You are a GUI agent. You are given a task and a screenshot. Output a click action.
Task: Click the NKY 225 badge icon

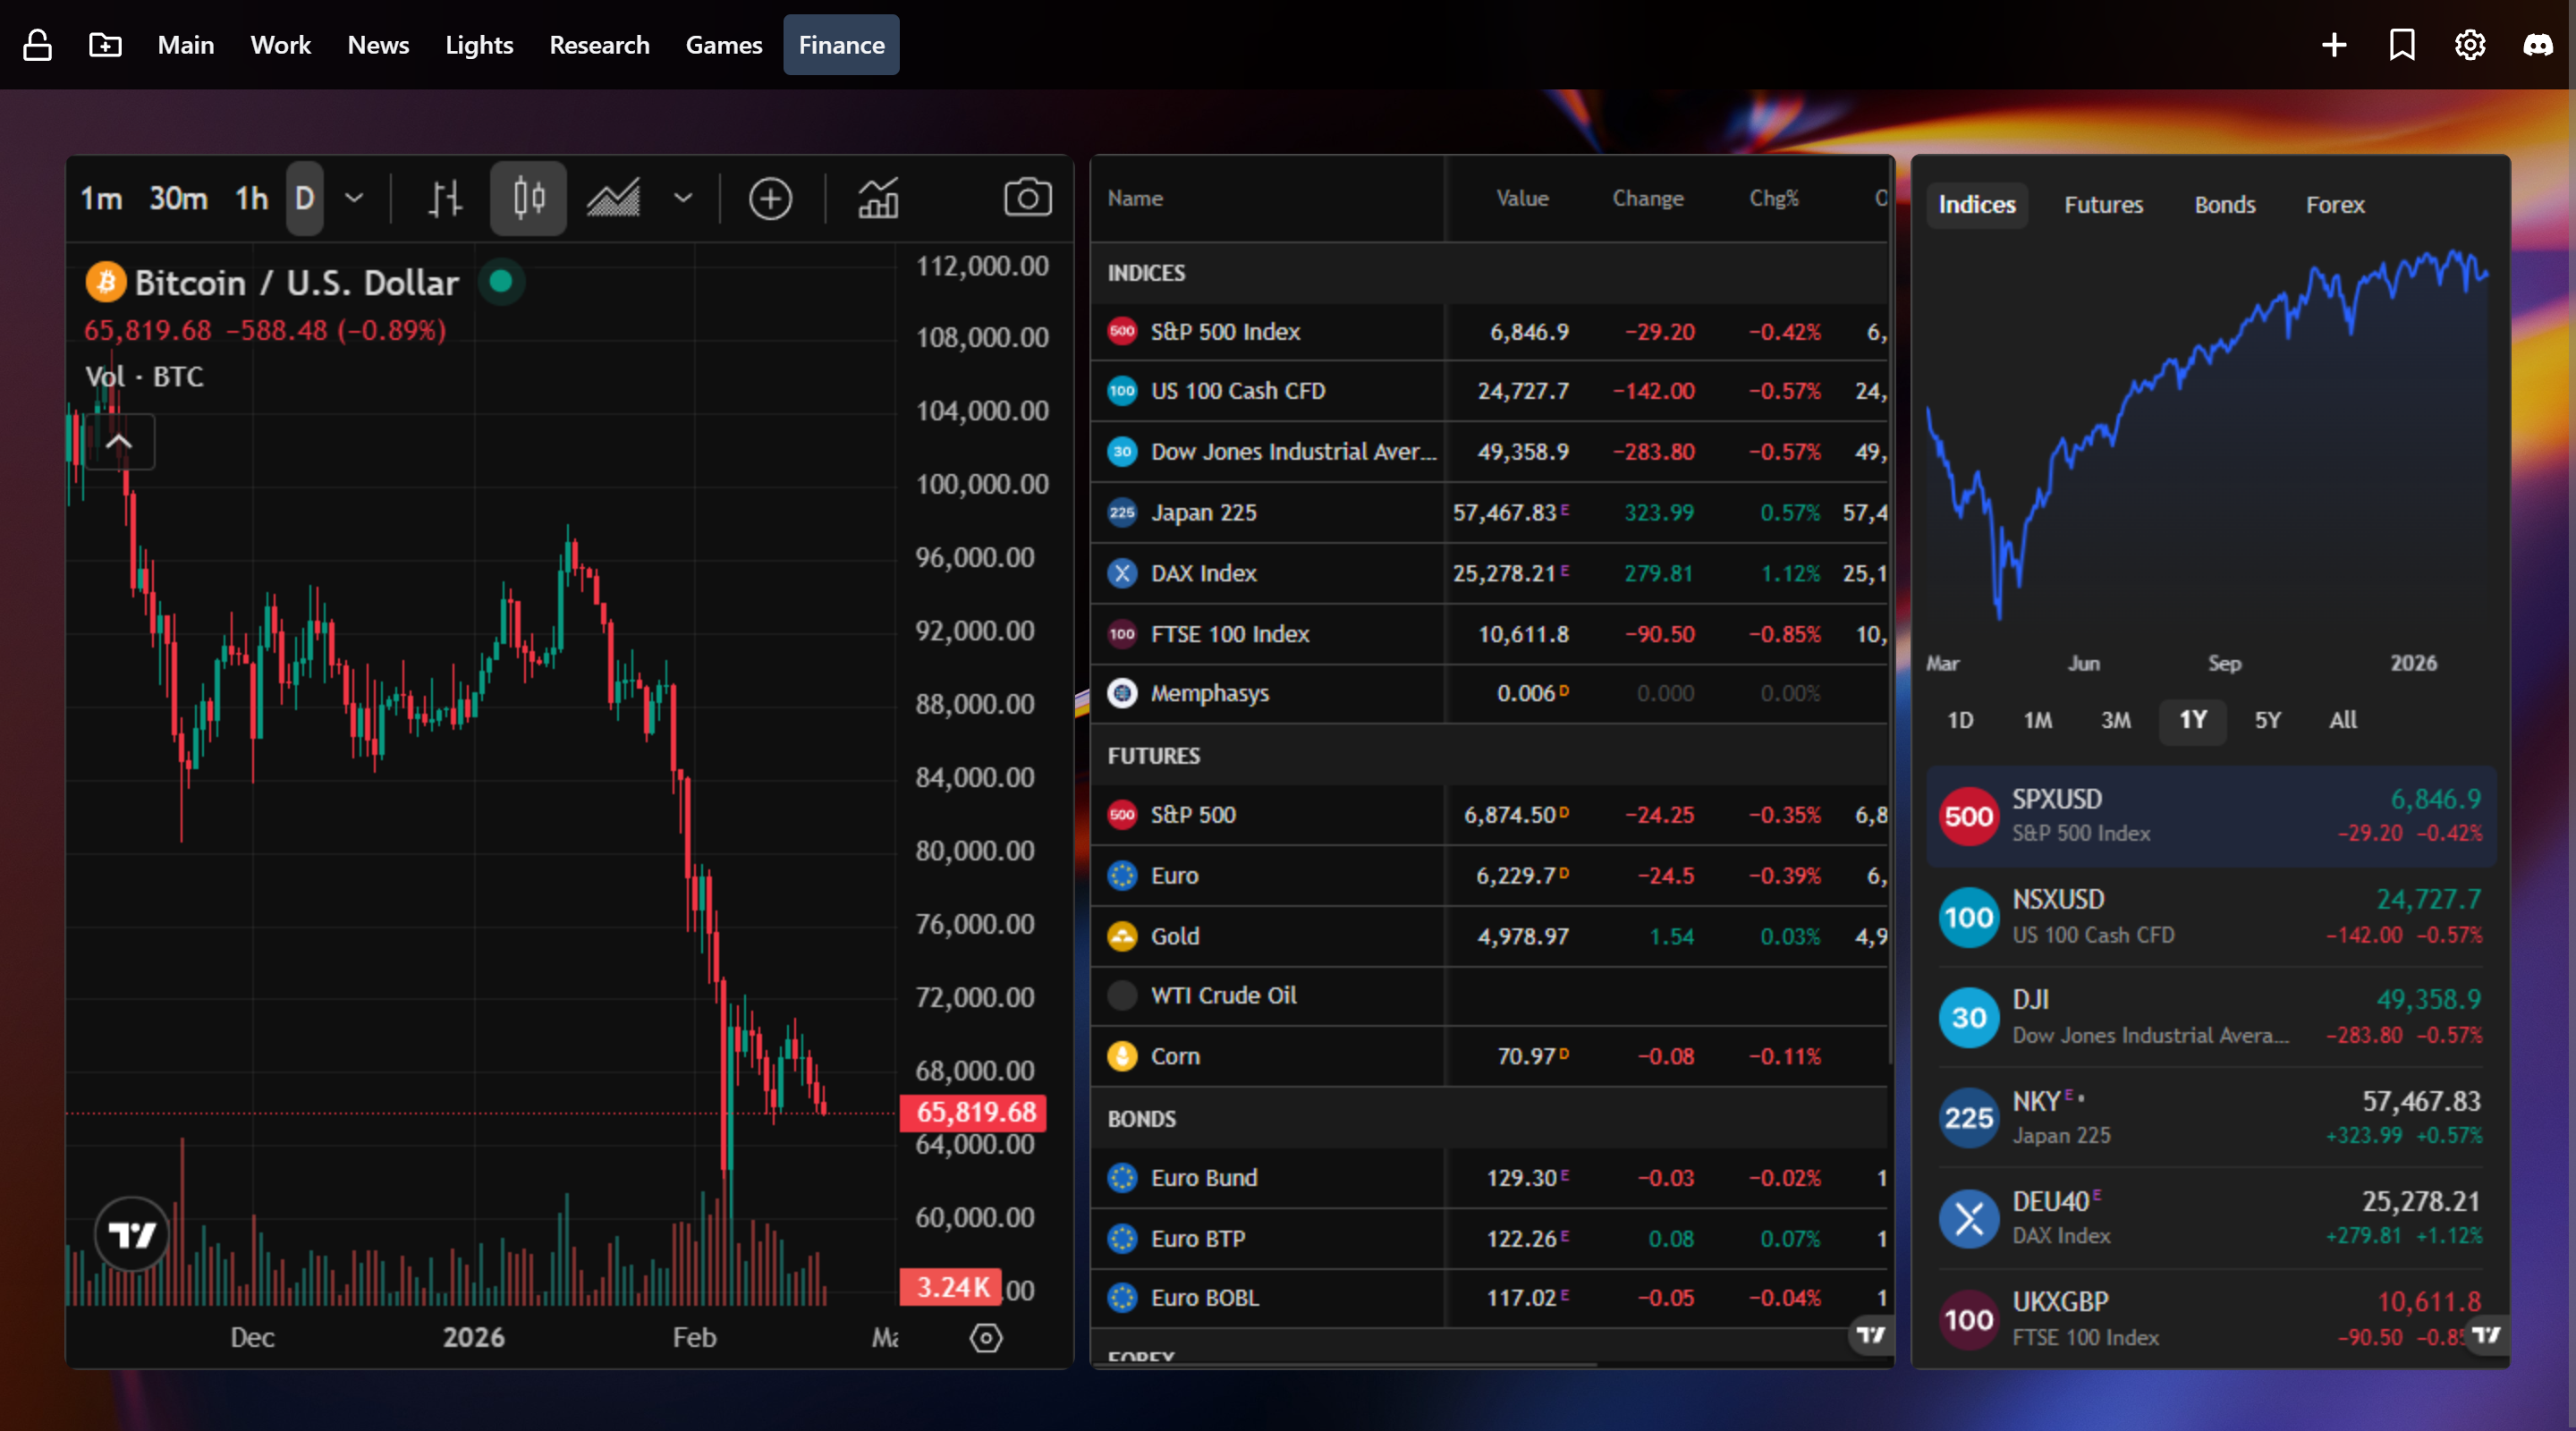point(1969,1118)
